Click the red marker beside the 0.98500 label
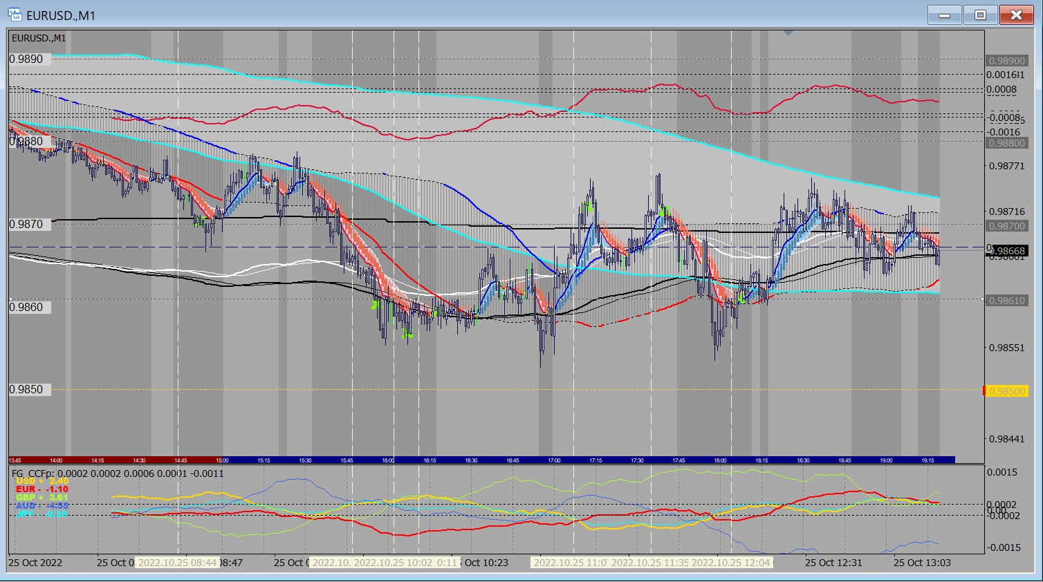Image resolution: width=1043 pixels, height=582 pixels. (x=985, y=391)
